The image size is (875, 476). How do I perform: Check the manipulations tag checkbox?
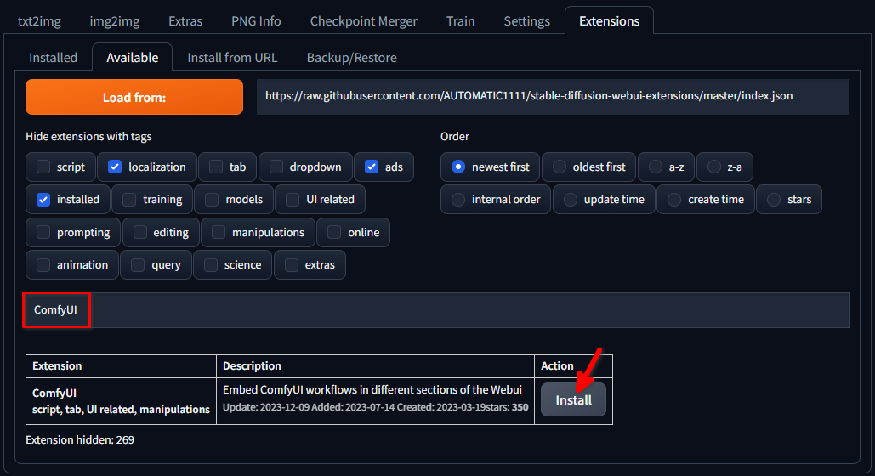219,232
